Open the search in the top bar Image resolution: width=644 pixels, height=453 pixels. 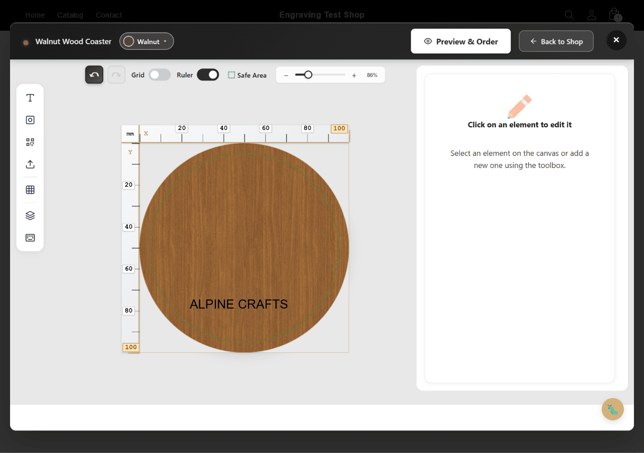pyautogui.click(x=569, y=15)
